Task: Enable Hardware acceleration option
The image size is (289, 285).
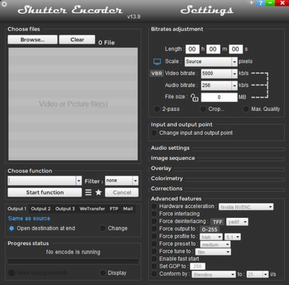Action: pyautogui.click(x=154, y=206)
